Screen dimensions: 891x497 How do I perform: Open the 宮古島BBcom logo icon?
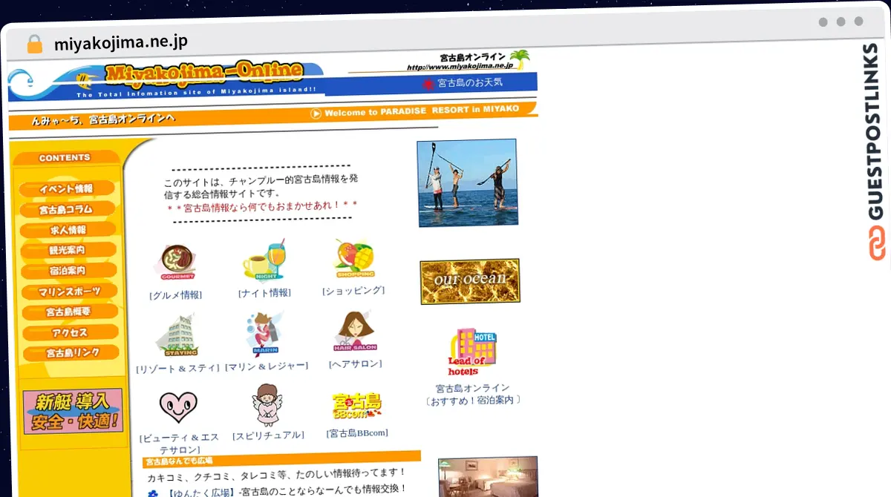click(x=356, y=406)
